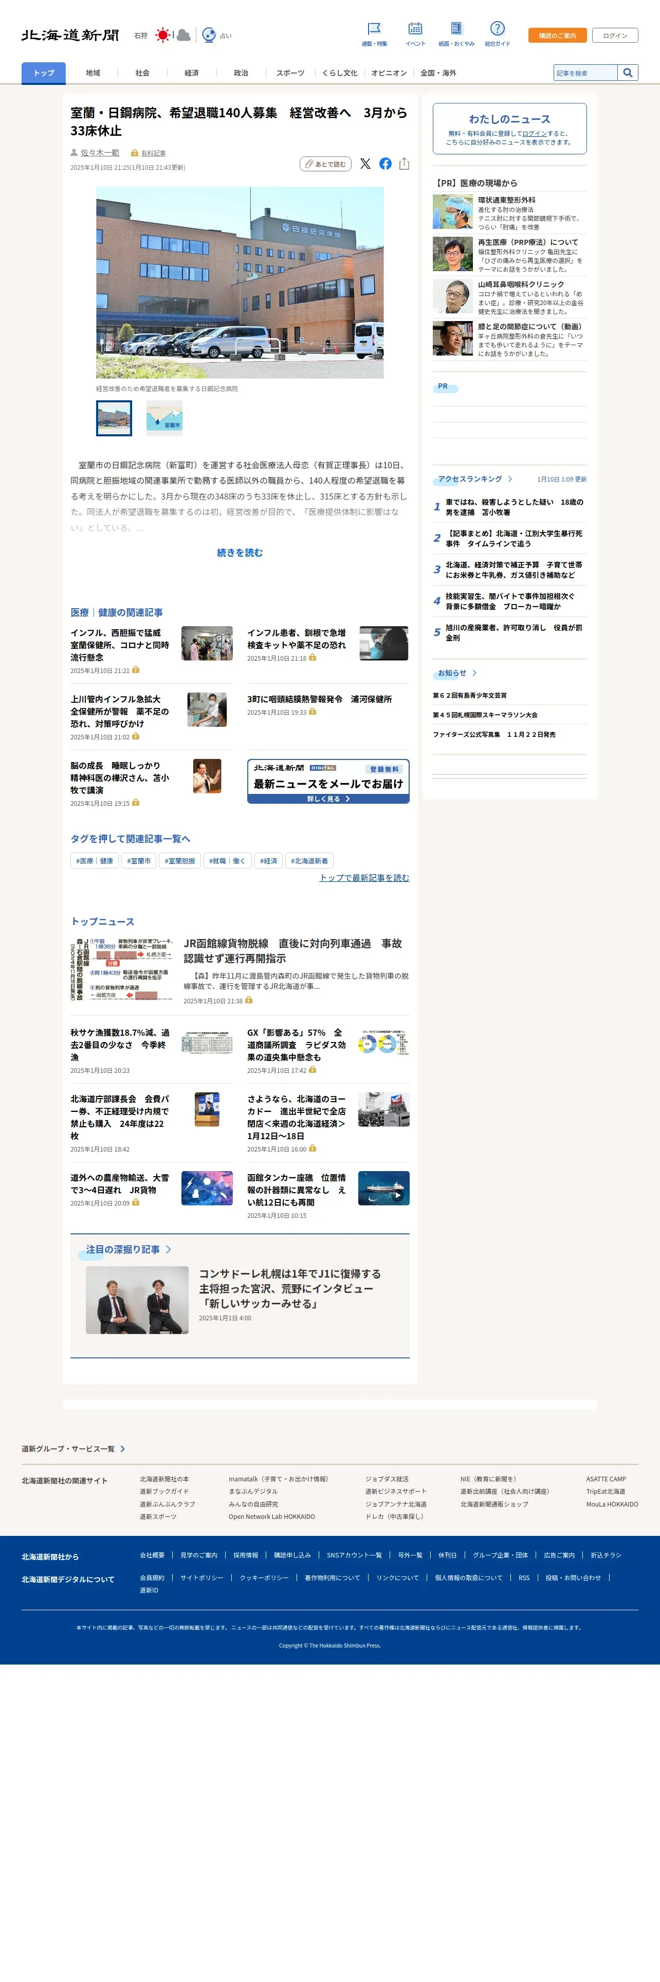
Task: Click the ログイン button
Action: pos(615,36)
